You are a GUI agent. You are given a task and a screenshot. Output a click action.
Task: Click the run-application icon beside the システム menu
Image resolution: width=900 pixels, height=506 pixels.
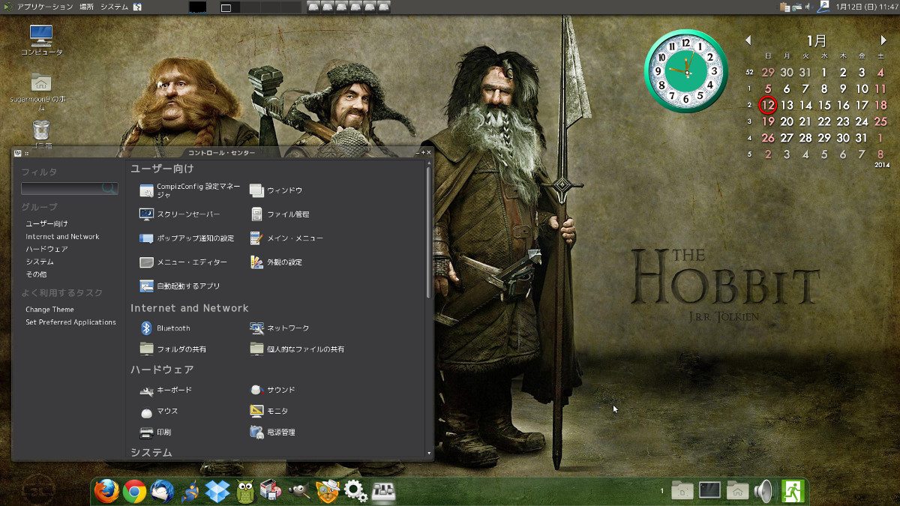point(137,7)
